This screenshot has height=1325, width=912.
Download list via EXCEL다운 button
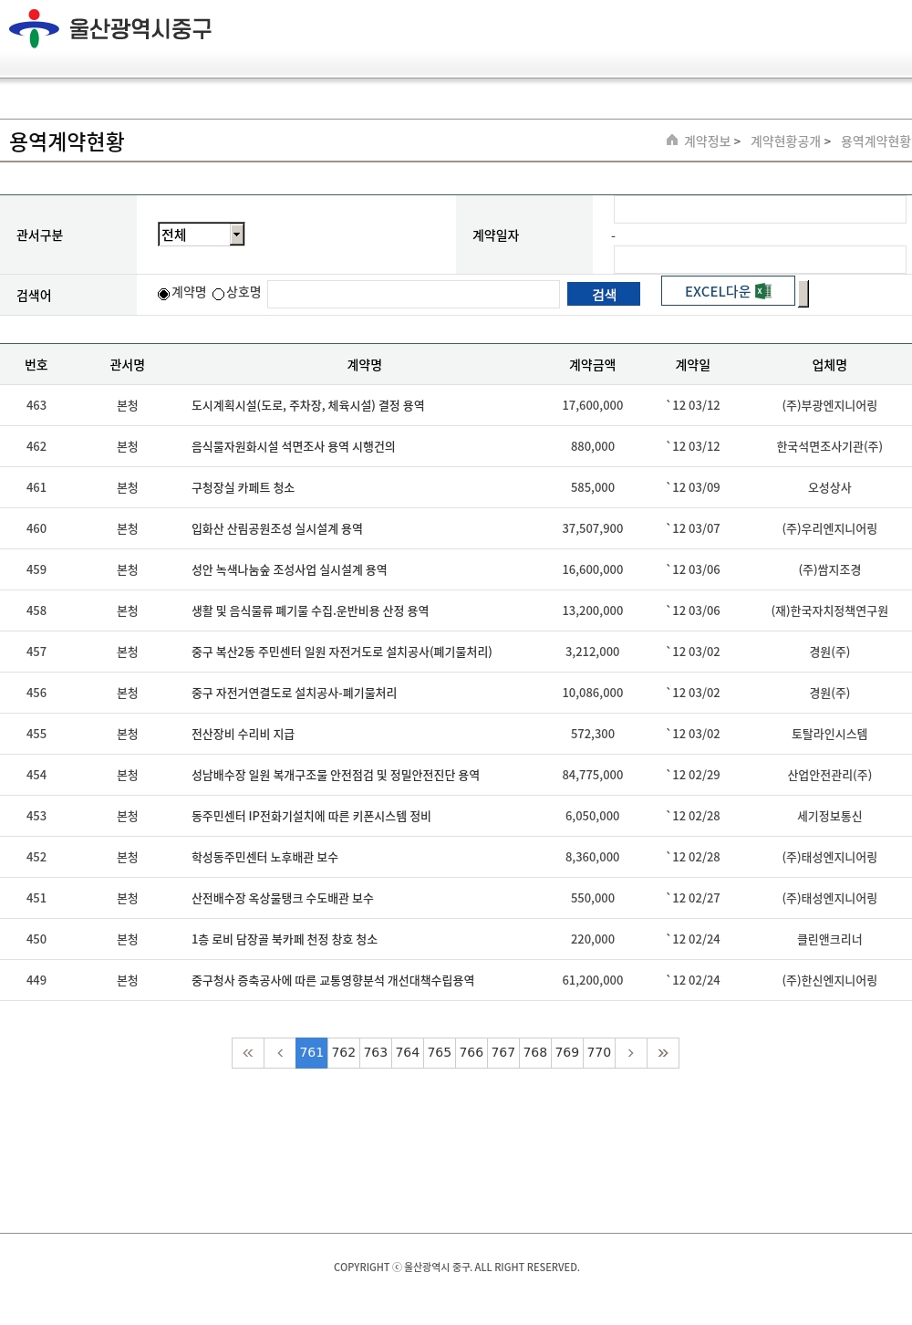(727, 291)
